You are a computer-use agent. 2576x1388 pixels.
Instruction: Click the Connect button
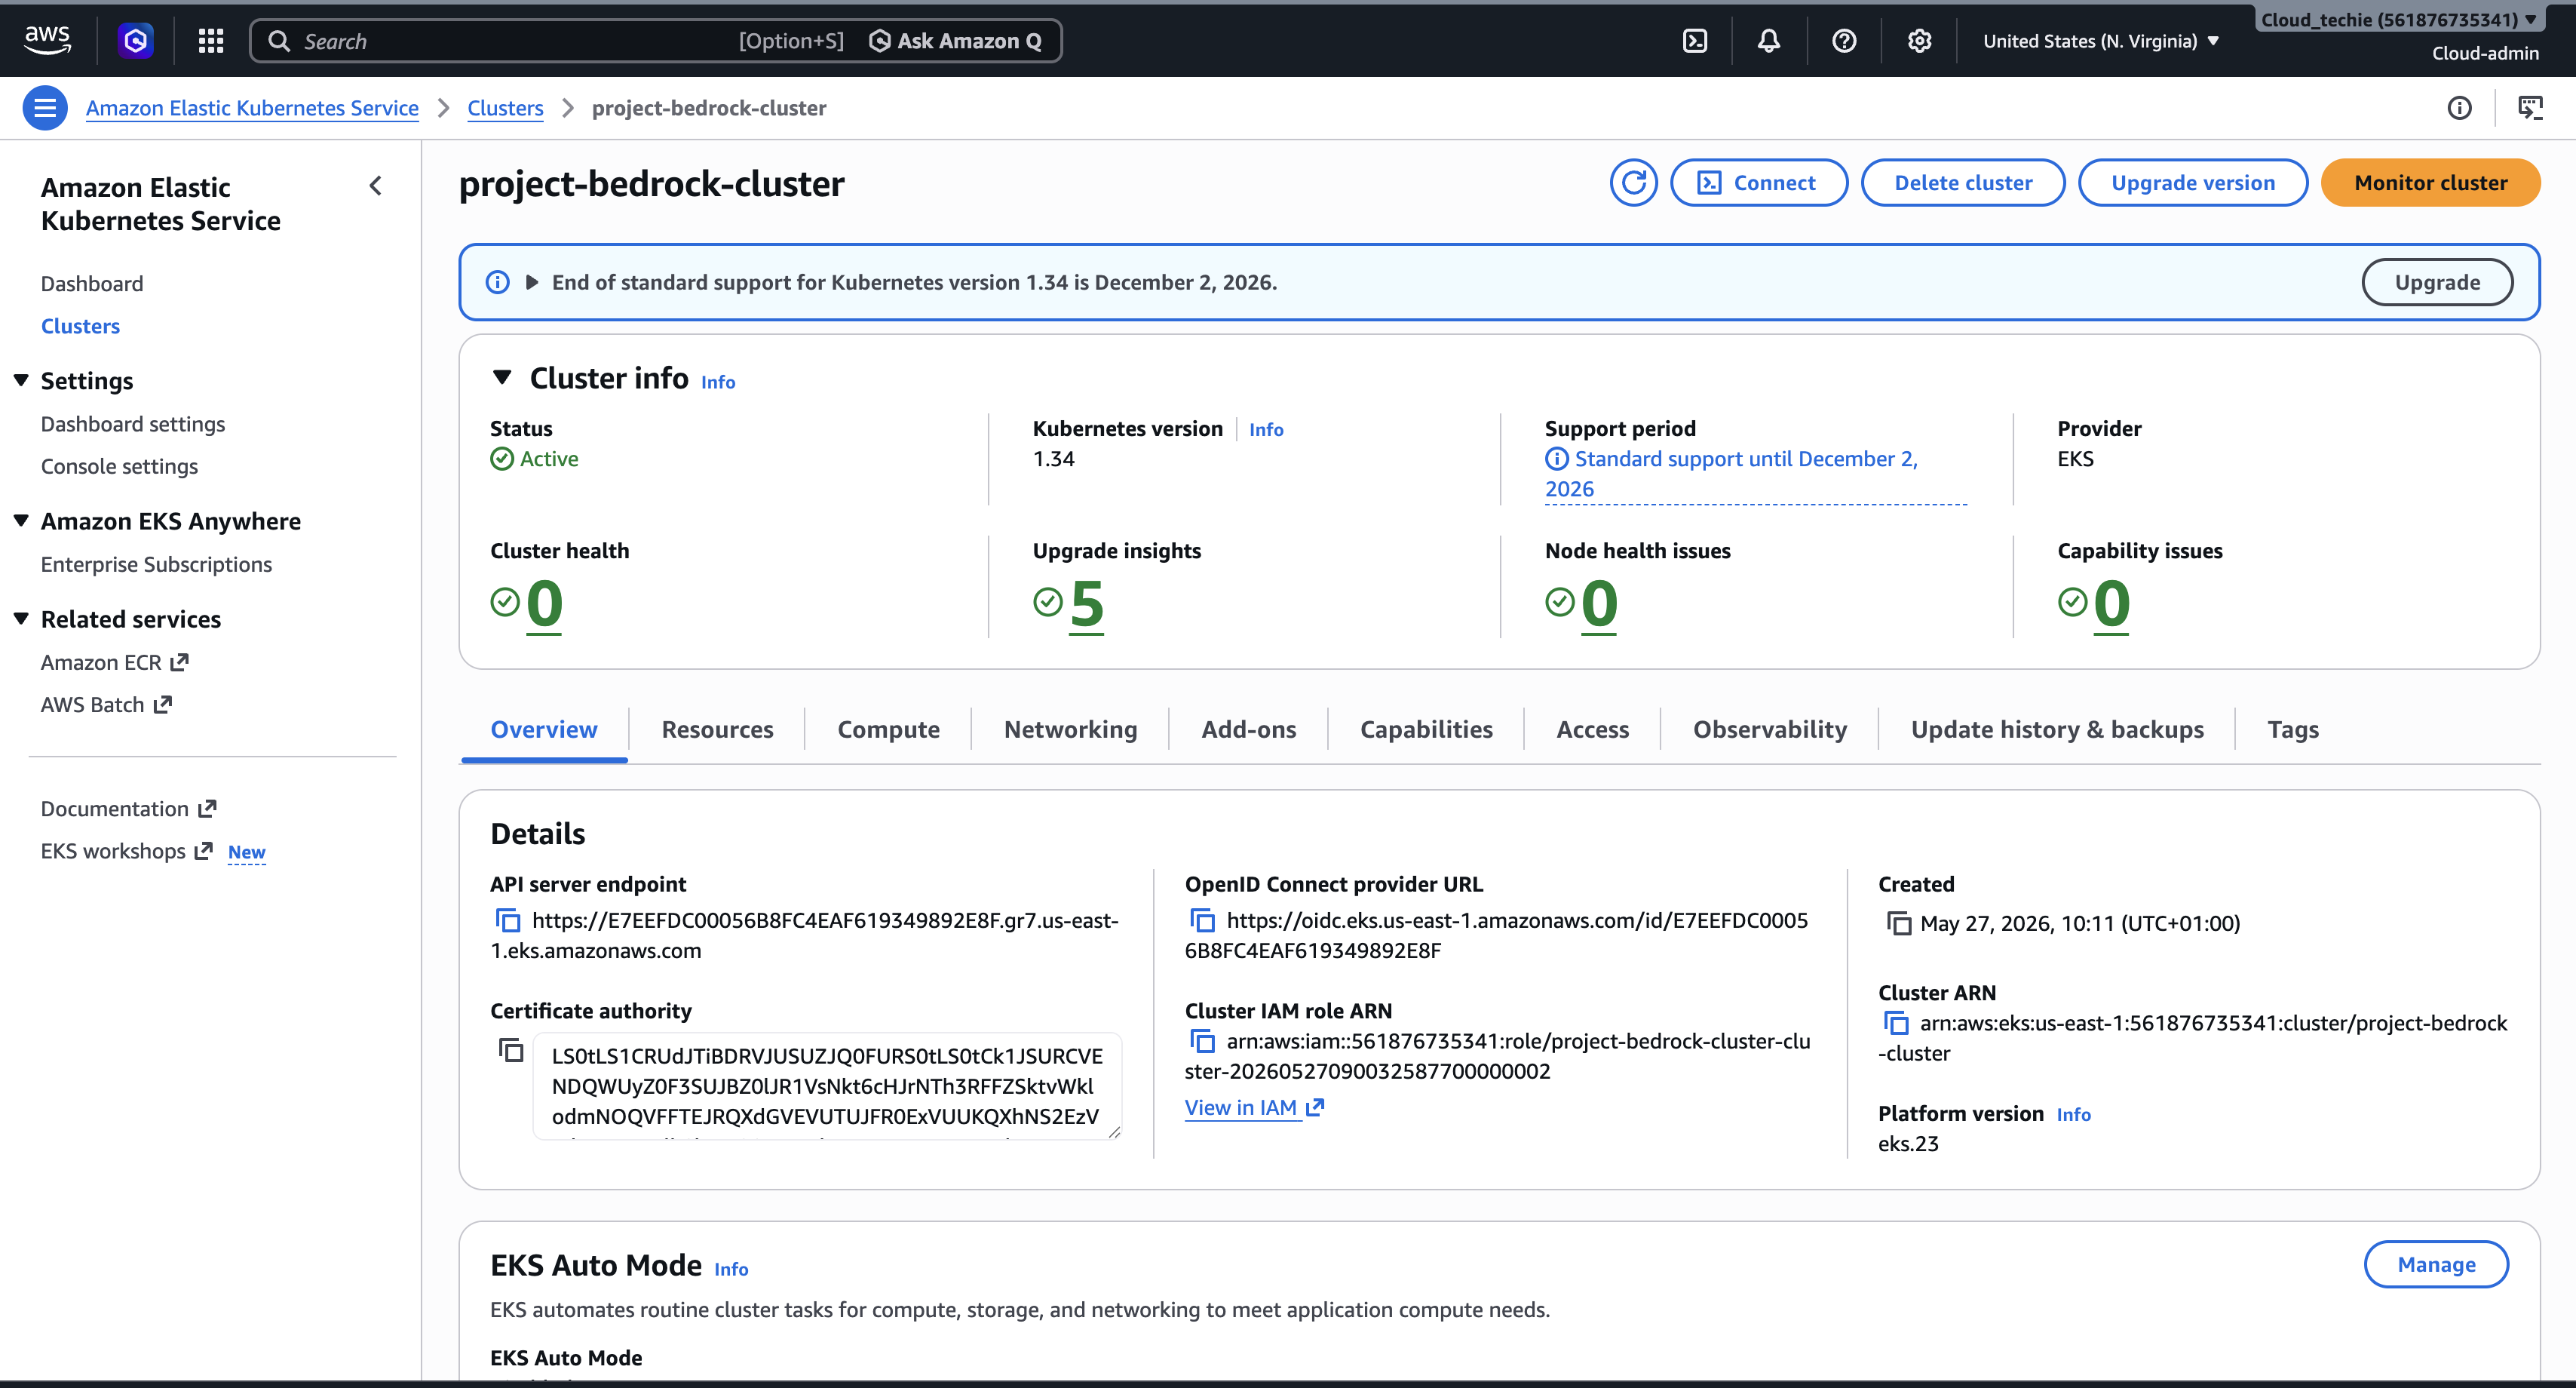(1759, 183)
